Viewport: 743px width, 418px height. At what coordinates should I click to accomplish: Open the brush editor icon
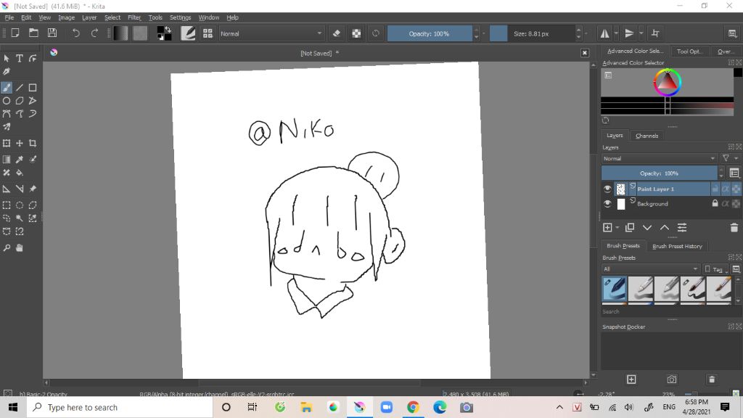click(188, 33)
